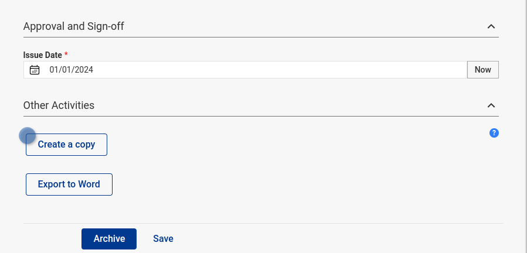Image resolution: width=527 pixels, height=253 pixels.
Task: Click the empty space right of Export to Word
Action: [293, 184]
